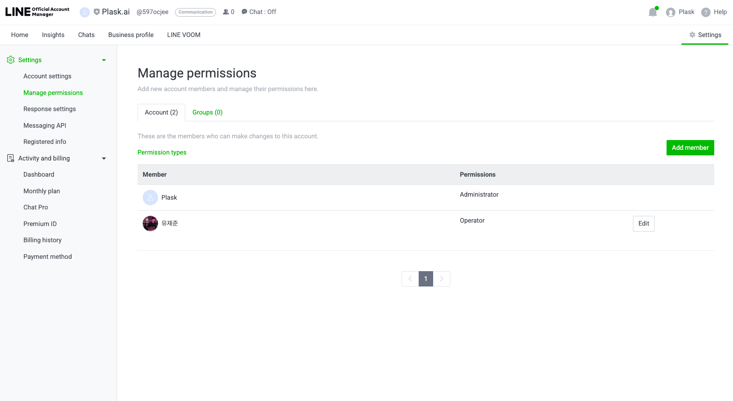
Task: Open Payment method page
Action: point(48,257)
